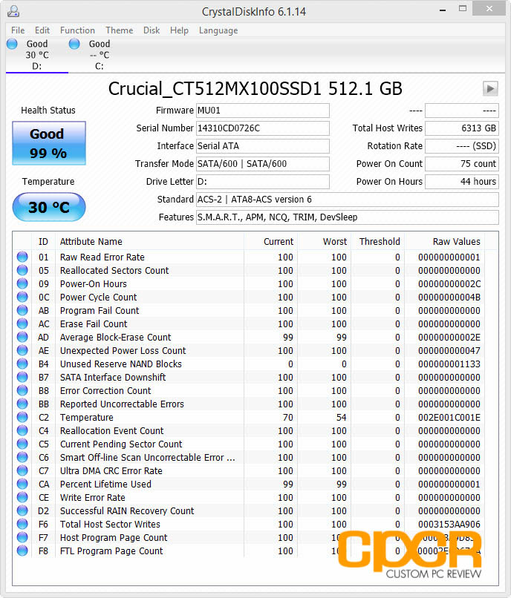Click the status icon for Percent Lifetime Used
This screenshot has width=511, height=598.
point(22,484)
